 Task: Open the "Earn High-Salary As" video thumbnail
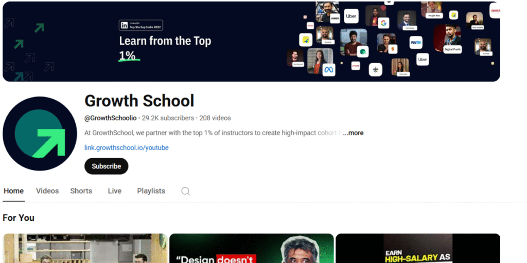418,248
